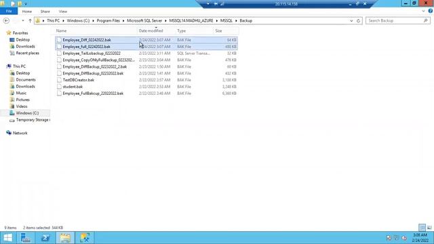Go back using the Back arrow
Screen dimensions: 434x244
[6, 21]
